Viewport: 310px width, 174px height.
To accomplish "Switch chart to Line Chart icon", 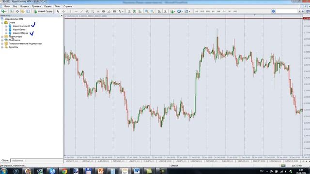I will (140, 12).
